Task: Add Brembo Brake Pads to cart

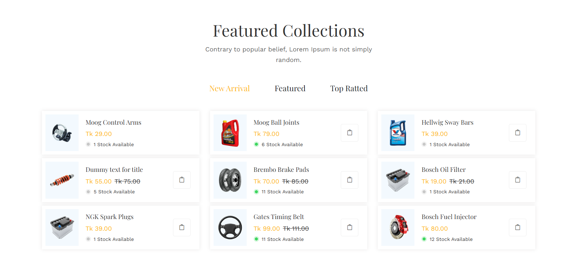Action: click(x=349, y=180)
